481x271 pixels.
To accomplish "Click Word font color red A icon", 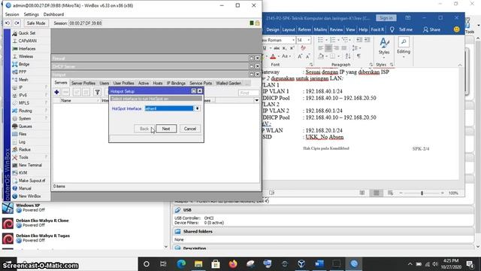I will (273, 56).
